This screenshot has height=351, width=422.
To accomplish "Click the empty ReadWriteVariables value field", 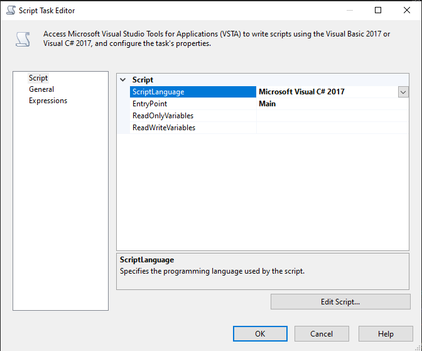I will (332, 128).
